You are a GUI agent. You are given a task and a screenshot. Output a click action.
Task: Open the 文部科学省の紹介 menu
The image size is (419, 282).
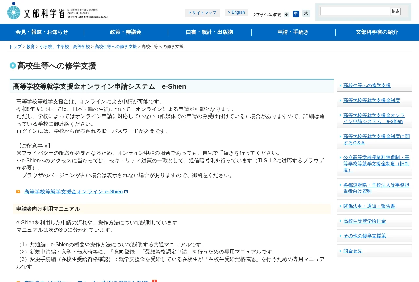point(377,32)
